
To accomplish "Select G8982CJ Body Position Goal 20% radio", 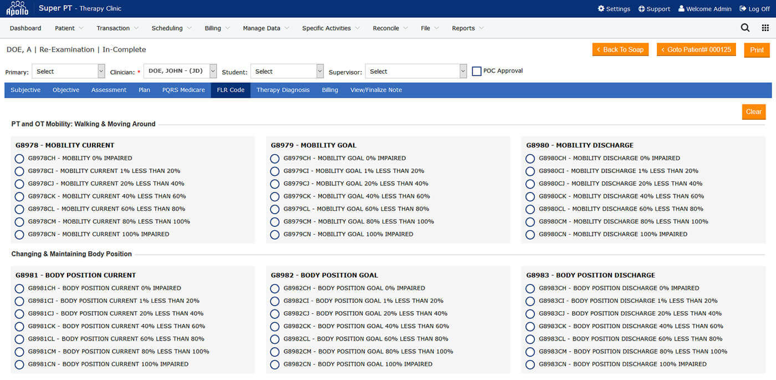I will (x=274, y=314).
